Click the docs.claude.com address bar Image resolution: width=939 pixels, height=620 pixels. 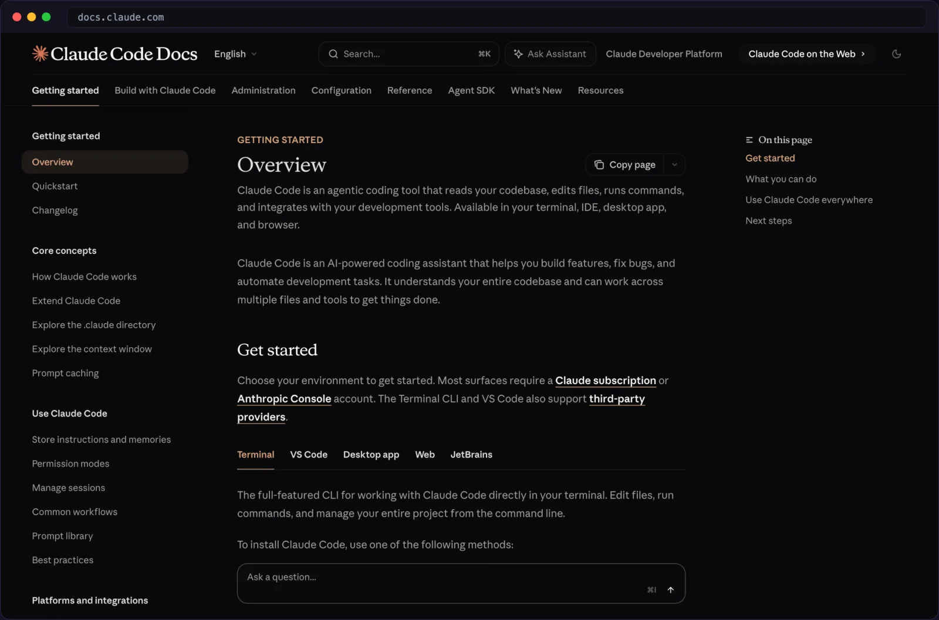(496, 17)
